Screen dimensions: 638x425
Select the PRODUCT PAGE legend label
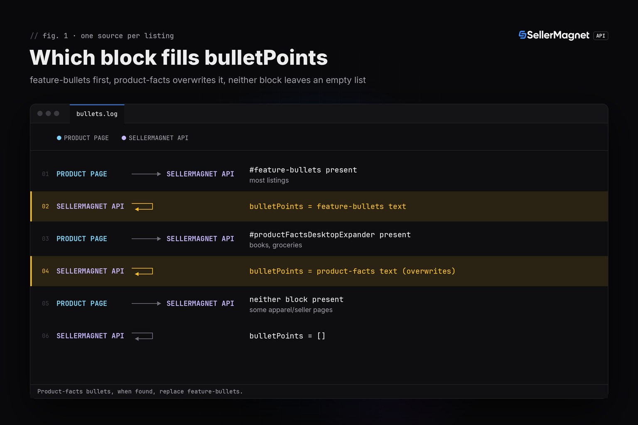coord(86,138)
